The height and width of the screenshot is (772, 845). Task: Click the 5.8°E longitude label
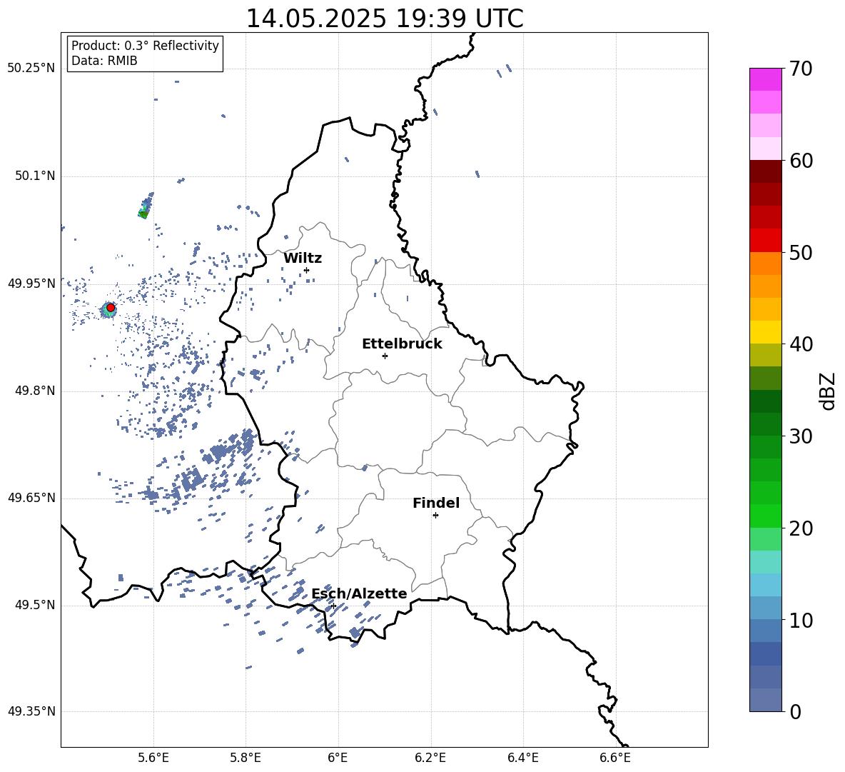click(246, 758)
